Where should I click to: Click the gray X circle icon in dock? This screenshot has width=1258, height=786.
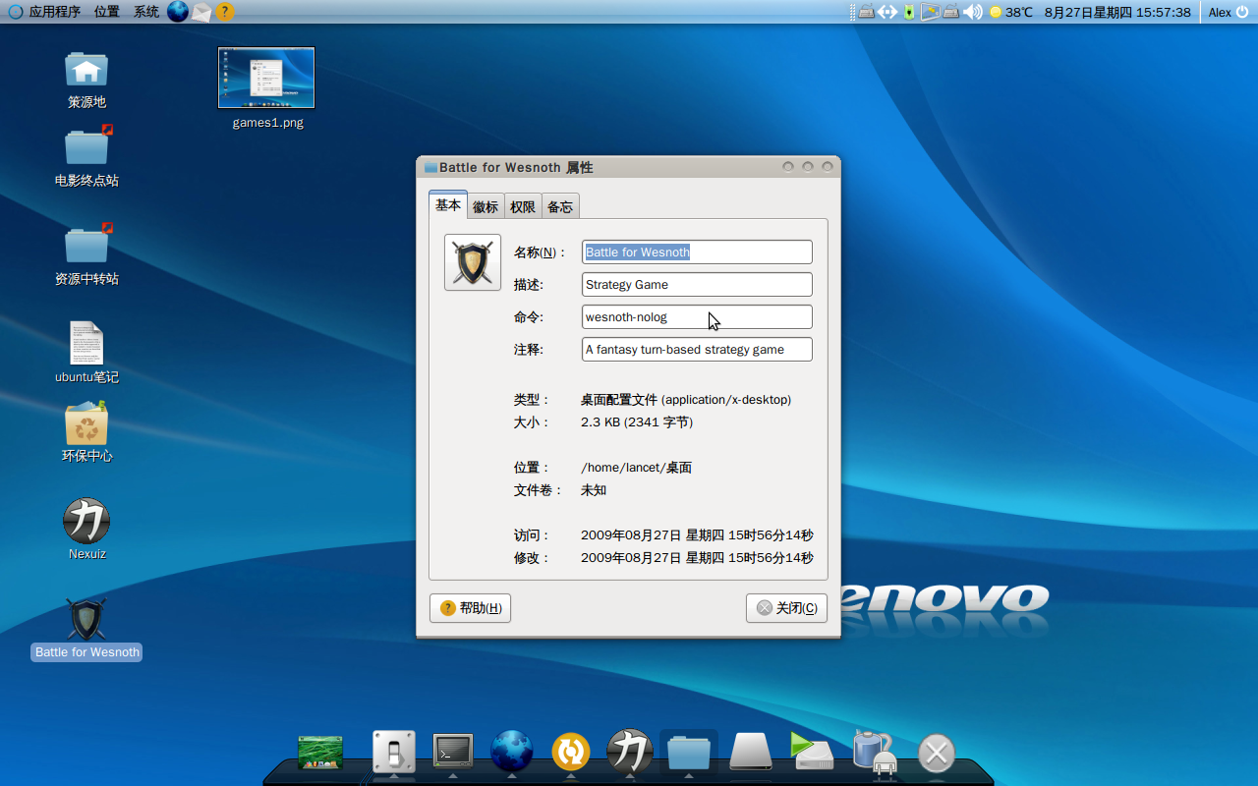pyautogui.click(x=937, y=754)
